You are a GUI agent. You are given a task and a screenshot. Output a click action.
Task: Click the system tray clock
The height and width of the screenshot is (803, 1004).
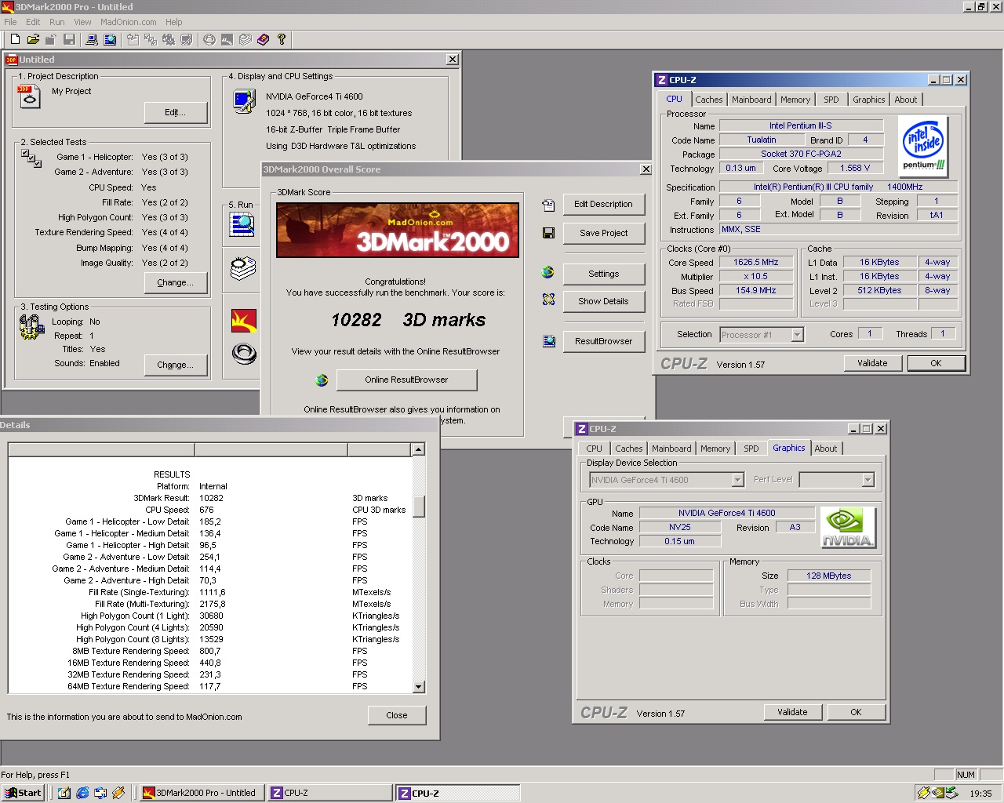click(x=980, y=794)
